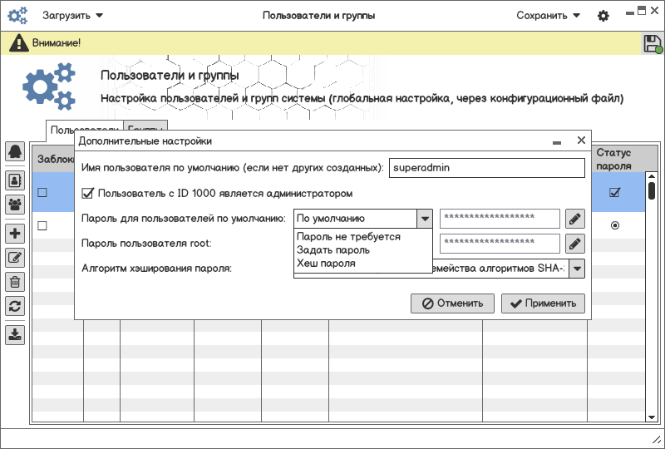Image resolution: width=665 pixels, height=449 pixels.
Task: Open the single user contact card icon
Action: [x=15, y=179]
